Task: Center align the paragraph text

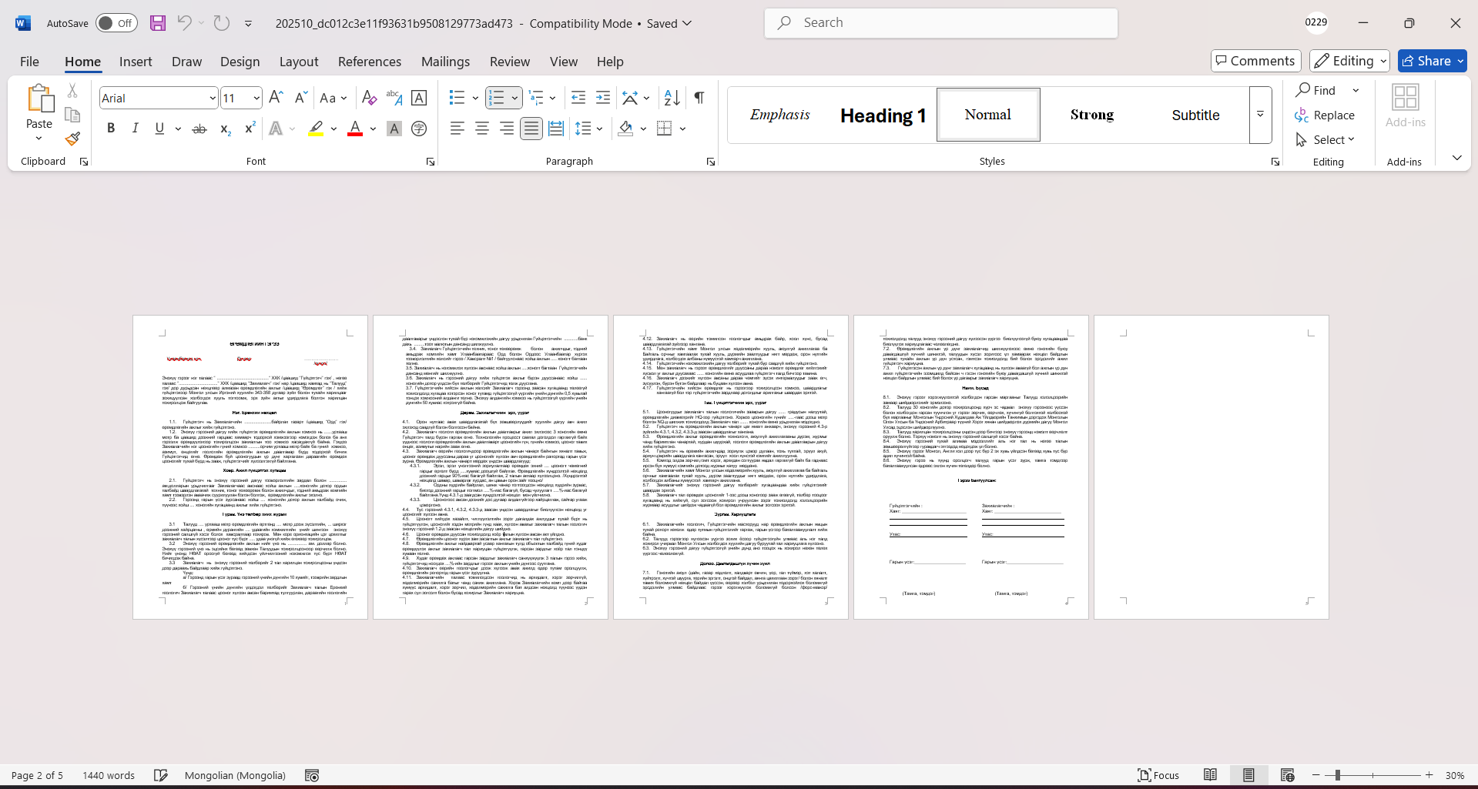Action: point(482,129)
